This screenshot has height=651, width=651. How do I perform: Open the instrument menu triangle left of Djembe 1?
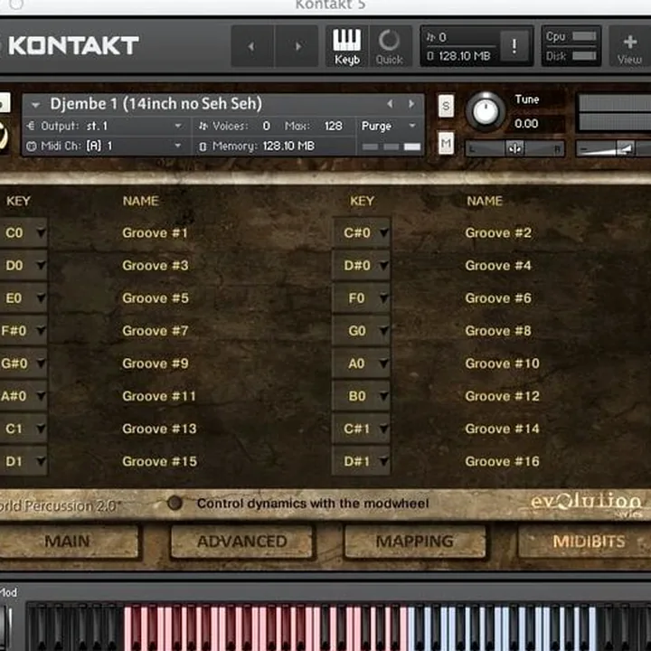coord(35,105)
